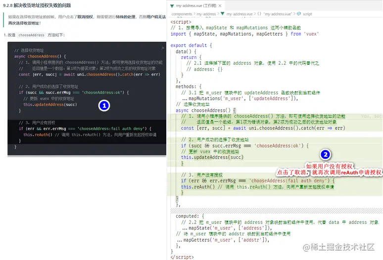Screen dimensions: 383x260
Task: Click the curly braces symbol icon in breadcrumb
Action: [259, 14]
